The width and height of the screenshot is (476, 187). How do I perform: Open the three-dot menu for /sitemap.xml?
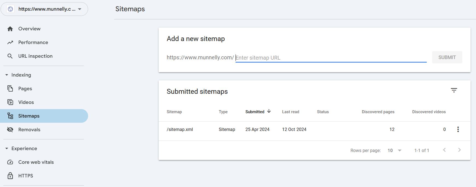coord(458,129)
